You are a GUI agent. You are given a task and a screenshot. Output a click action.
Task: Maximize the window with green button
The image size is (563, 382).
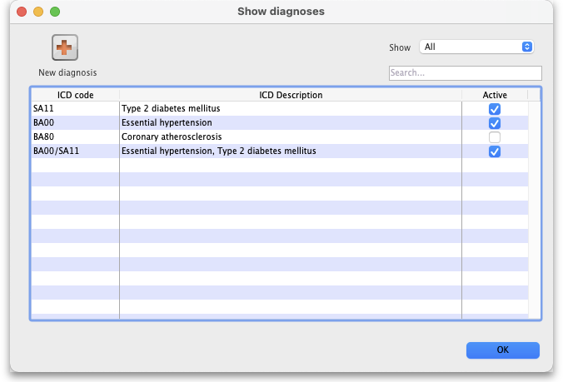coord(55,12)
